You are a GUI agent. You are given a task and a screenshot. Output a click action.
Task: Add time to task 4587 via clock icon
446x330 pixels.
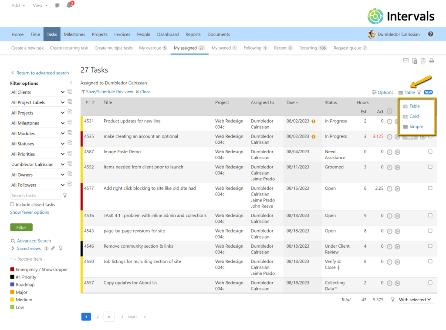389,152
